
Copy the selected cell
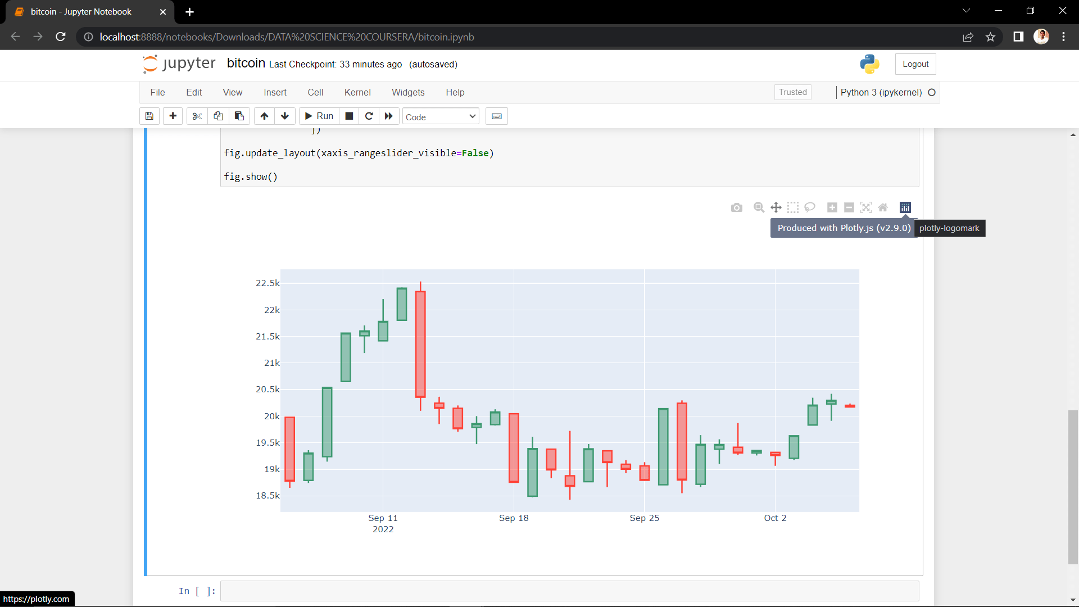coord(218,116)
